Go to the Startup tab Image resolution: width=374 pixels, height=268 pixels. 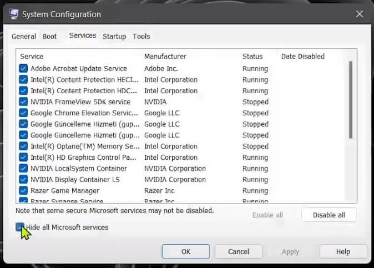[114, 36]
